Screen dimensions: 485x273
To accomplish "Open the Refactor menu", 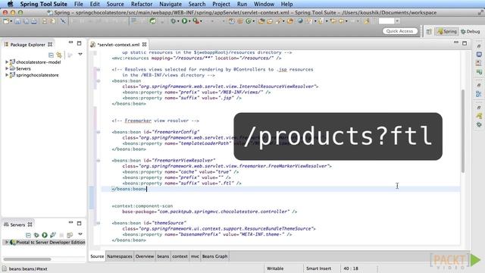I will click(142, 4).
